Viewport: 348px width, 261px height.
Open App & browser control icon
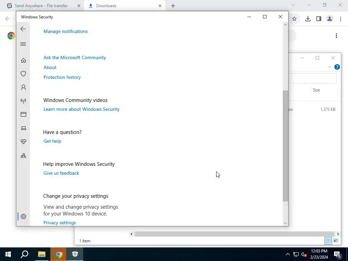[x=23, y=114]
